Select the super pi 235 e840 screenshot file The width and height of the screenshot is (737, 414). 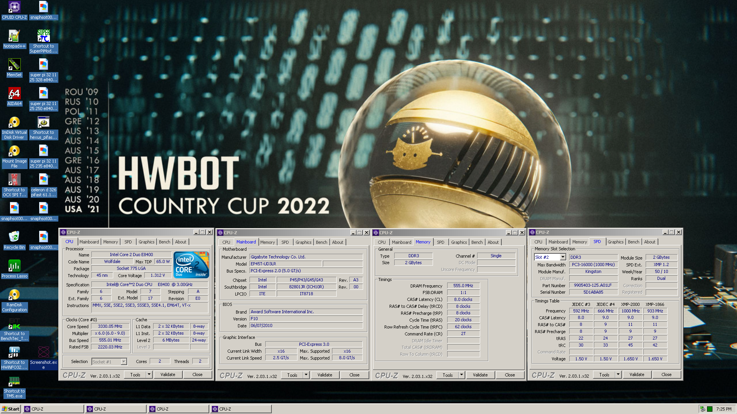pos(43,156)
